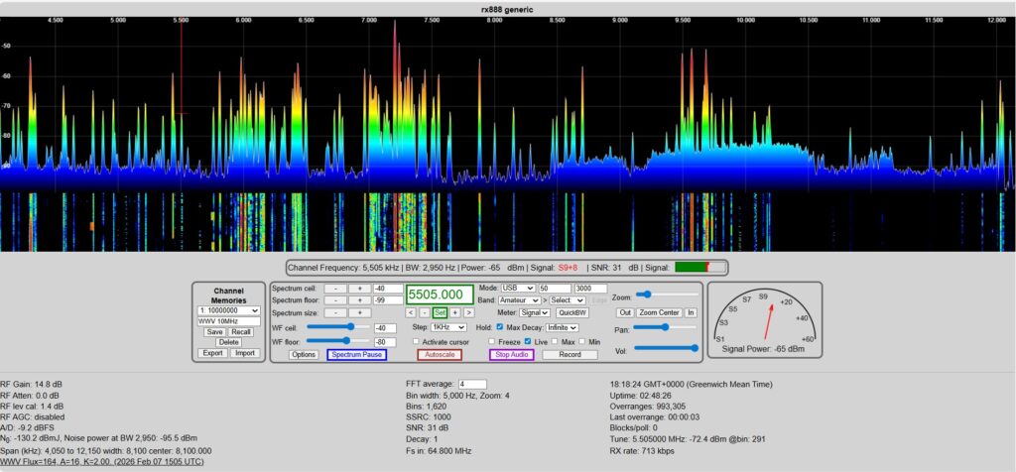Viewport: 1016px width, 472px height.
Task: Click the Autoscale button
Action: 439,354
